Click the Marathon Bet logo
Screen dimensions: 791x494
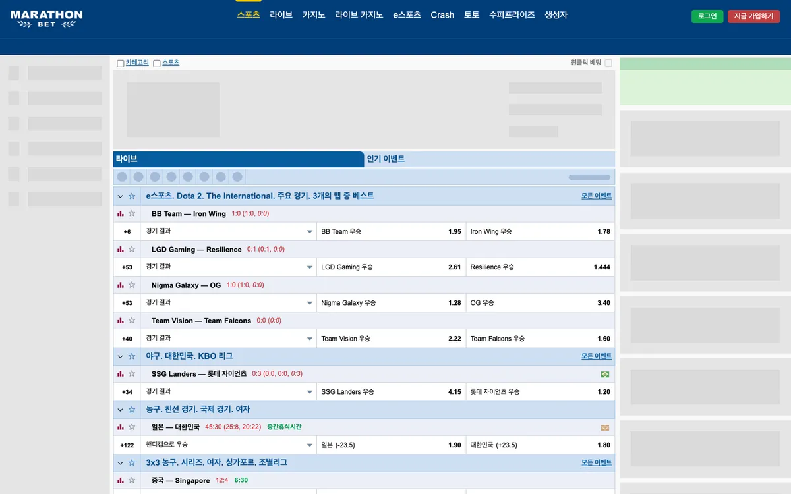(x=47, y=18)
